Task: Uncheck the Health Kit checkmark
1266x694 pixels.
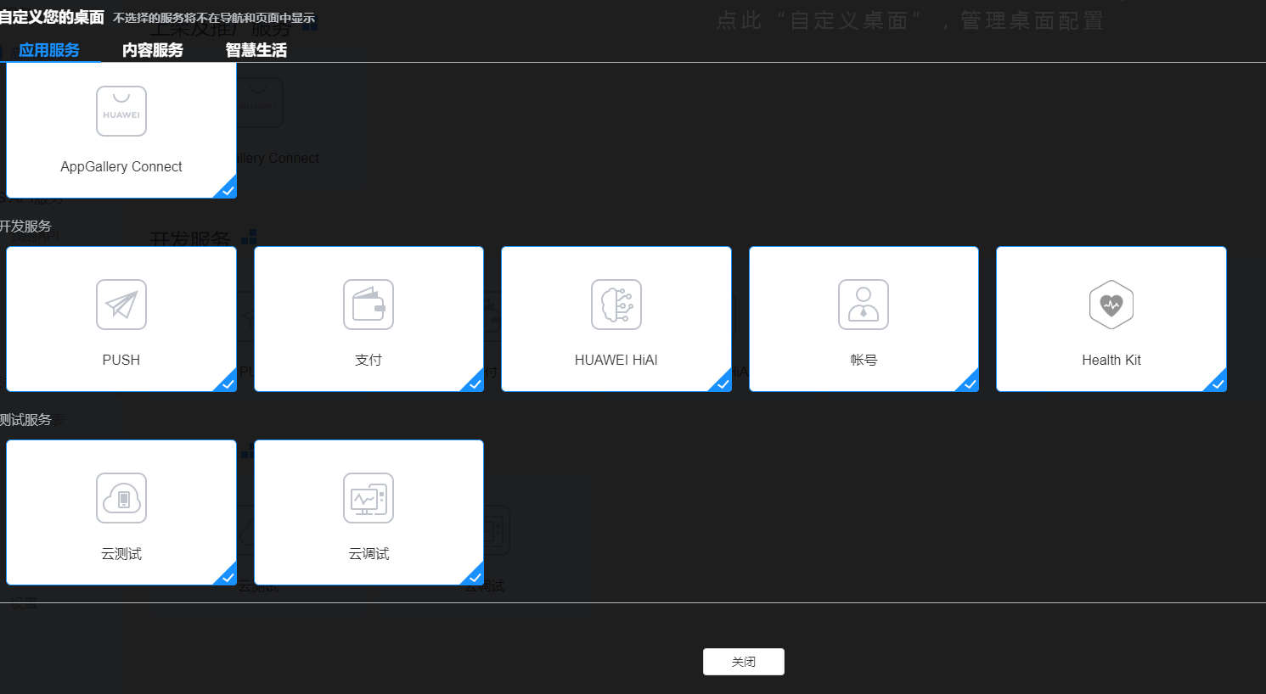Action: click(x=1217, y=383)
